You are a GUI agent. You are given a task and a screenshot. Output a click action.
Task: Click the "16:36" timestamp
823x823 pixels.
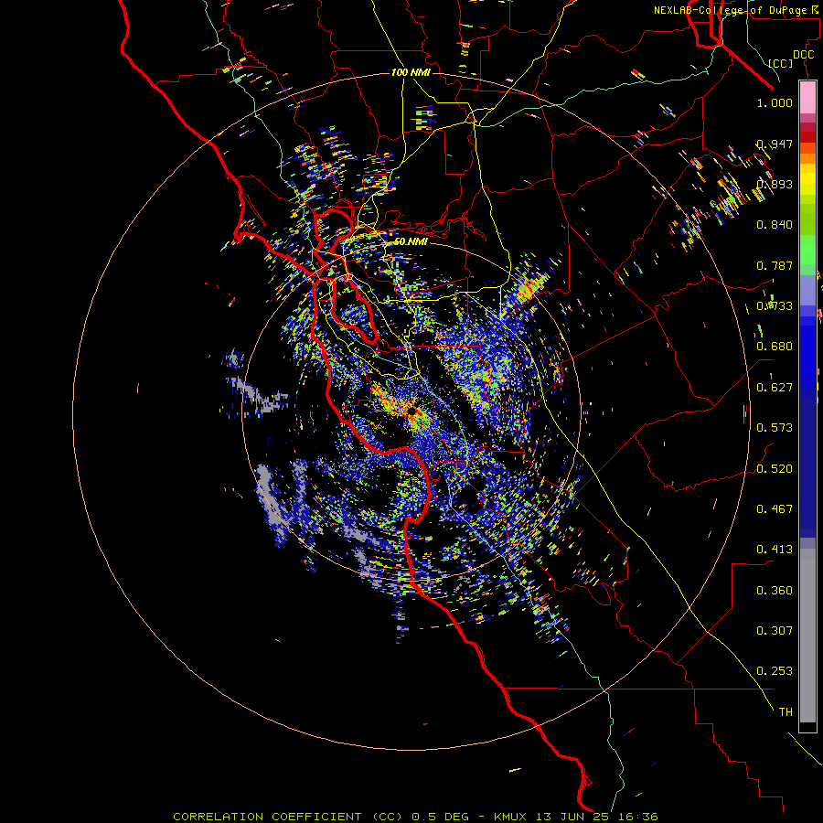click(x=636, y=817)
